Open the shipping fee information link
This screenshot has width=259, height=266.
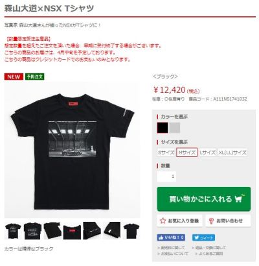171,248
